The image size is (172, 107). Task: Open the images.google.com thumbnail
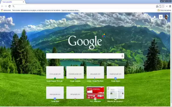click(115, 72)
